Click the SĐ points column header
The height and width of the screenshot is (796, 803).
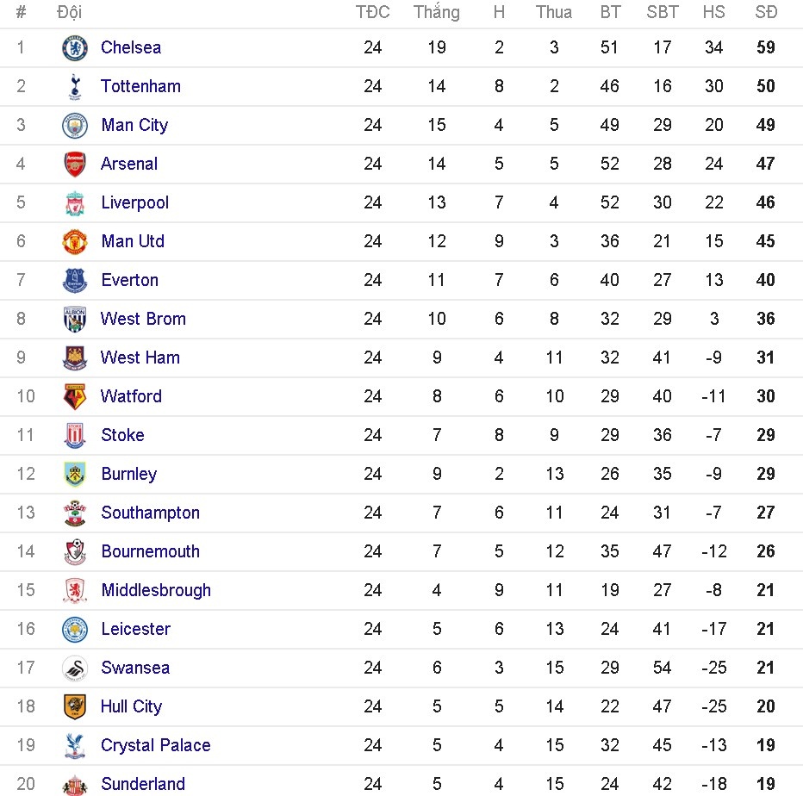(x=765, y=12)
